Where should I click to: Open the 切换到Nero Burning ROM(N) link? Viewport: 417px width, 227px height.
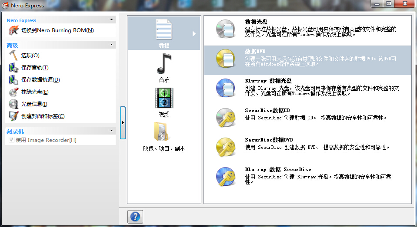pos(57,30)
